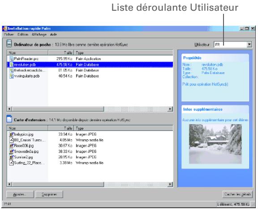Click the Utilisateur field showing FR
This screenshot has width=258, height=209.
coord(230,45)
